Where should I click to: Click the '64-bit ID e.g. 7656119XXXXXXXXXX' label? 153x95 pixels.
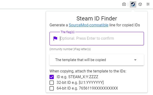87,88
